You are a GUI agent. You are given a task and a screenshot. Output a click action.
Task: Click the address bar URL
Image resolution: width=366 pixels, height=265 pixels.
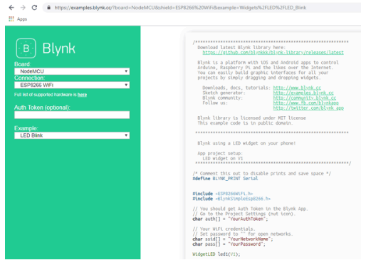(180, 8)
